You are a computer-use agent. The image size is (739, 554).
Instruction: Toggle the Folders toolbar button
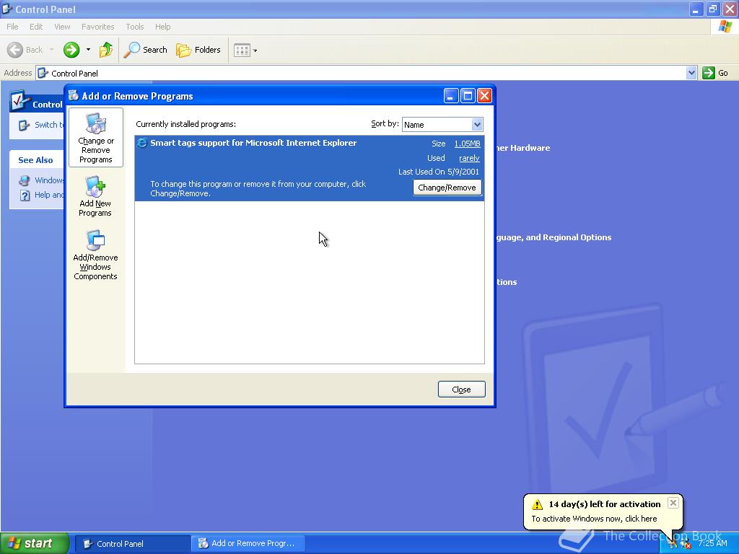(198, 50)
